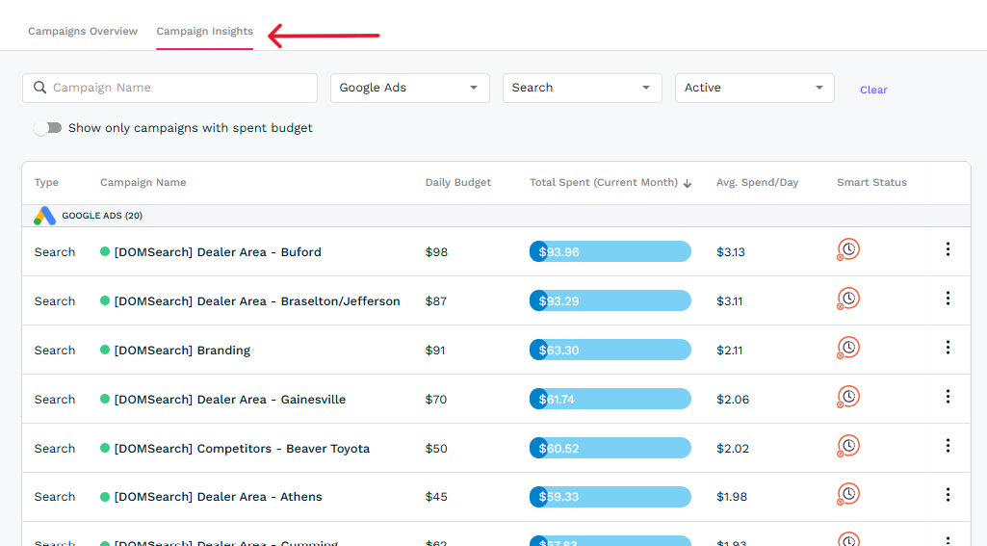Expand the Search campaign type dropdown

point(582,88)
